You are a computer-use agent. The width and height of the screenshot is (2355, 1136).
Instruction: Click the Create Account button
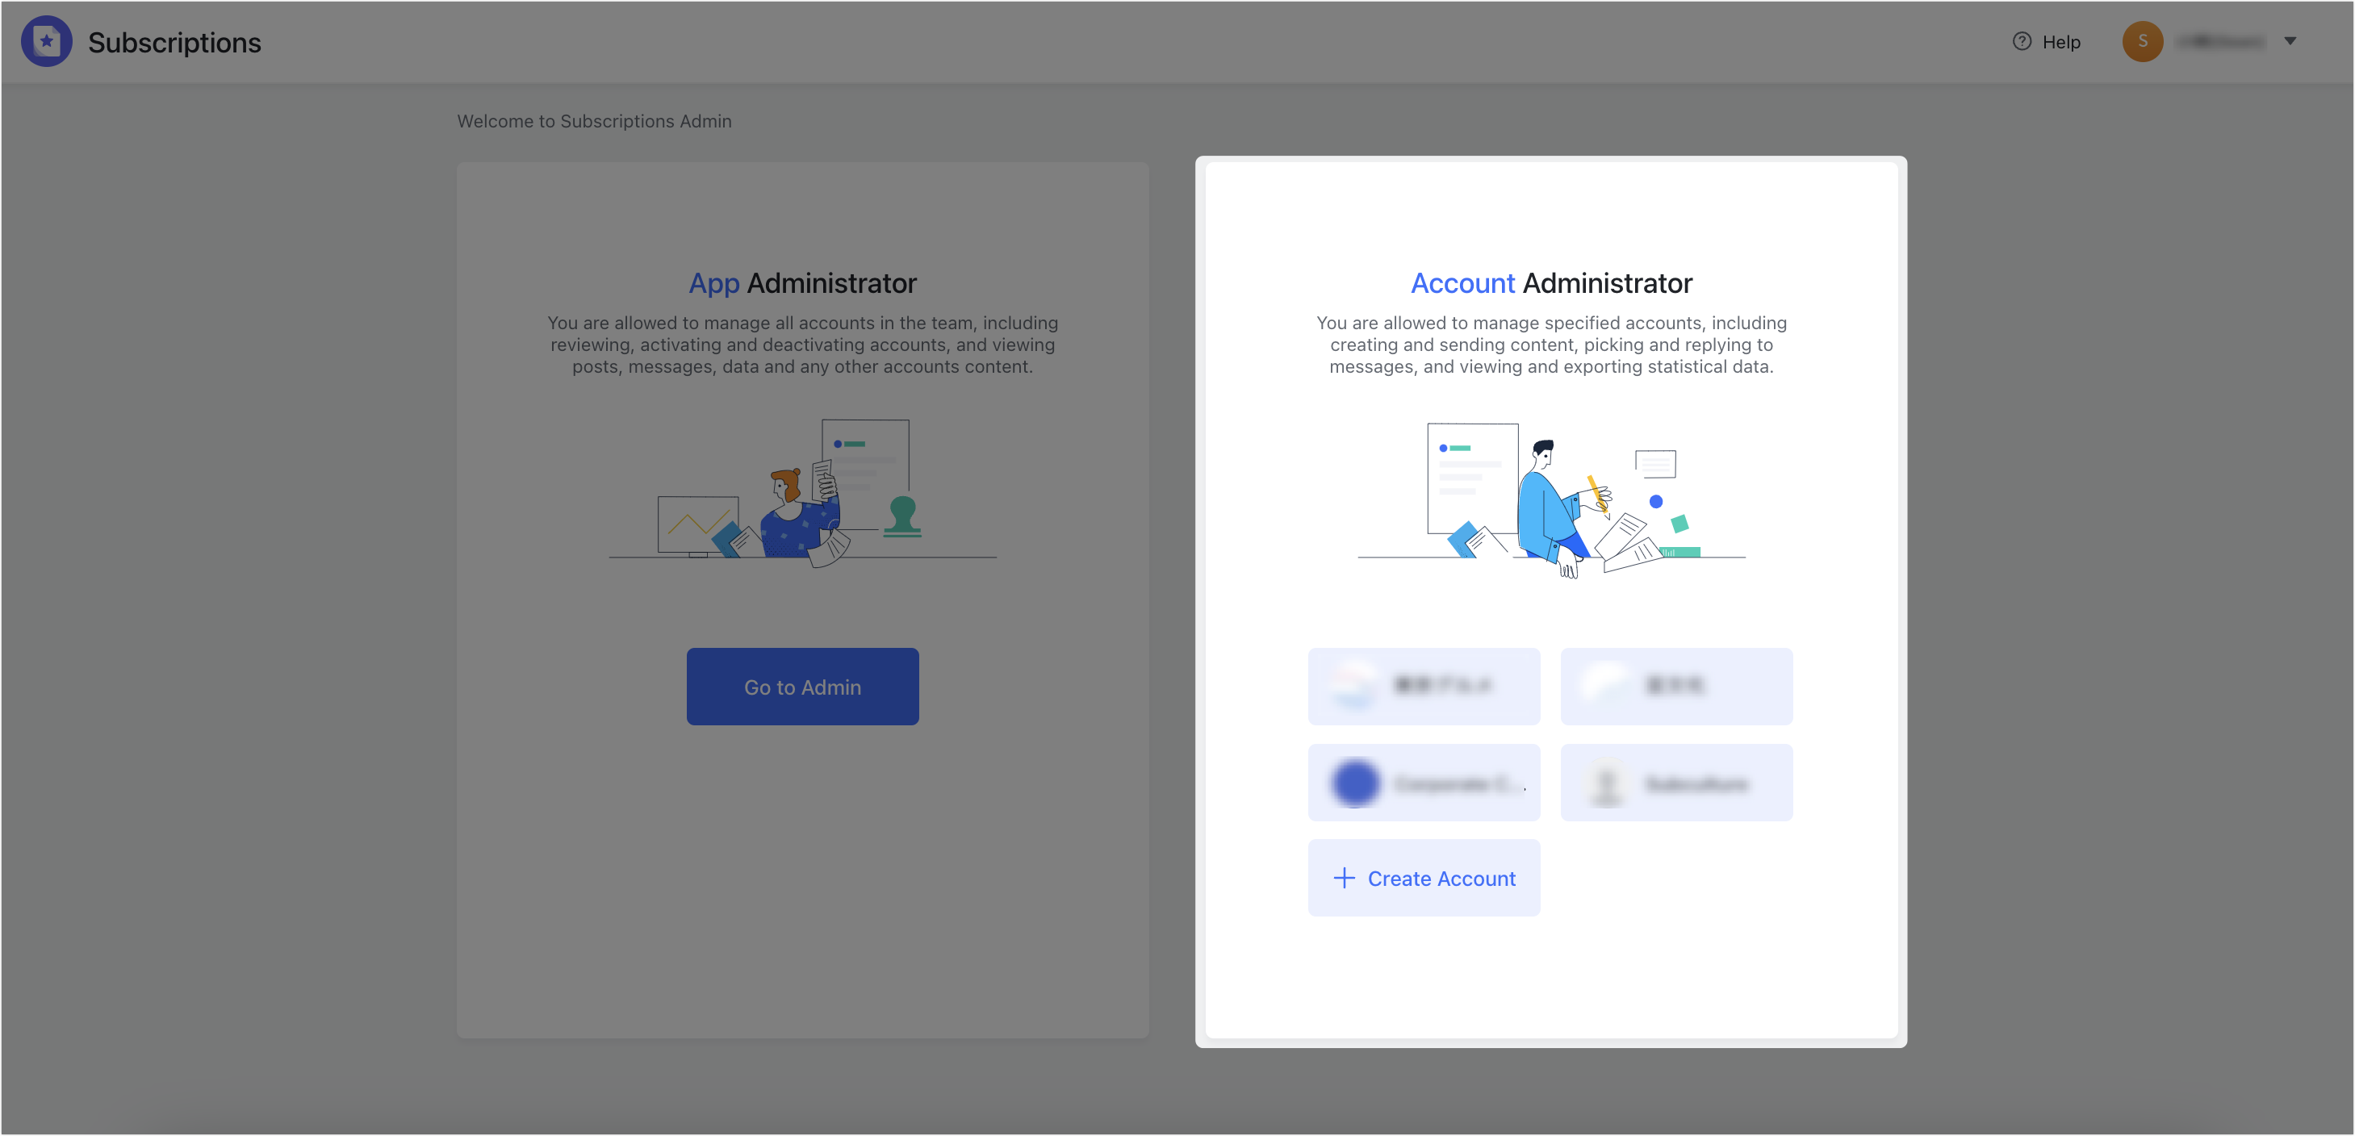click(x=1424, y=877)
